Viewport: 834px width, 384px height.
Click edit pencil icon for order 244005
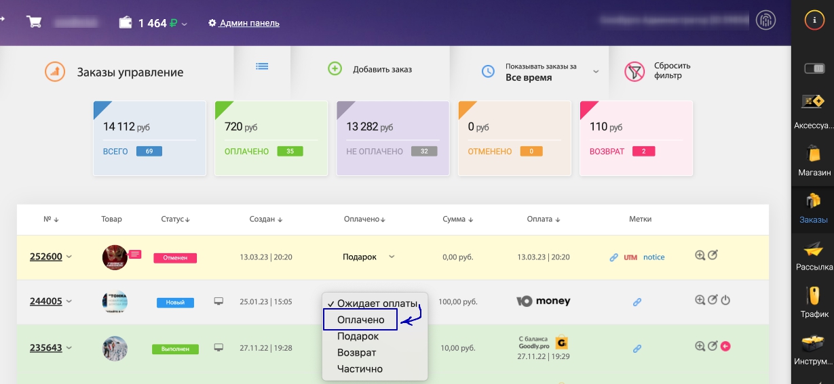pyautogui.click(x=713, y=299)
